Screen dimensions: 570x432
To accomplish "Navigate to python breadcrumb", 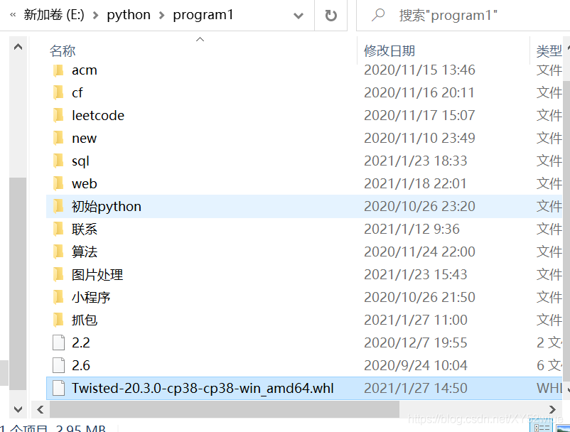I will 129,15.
